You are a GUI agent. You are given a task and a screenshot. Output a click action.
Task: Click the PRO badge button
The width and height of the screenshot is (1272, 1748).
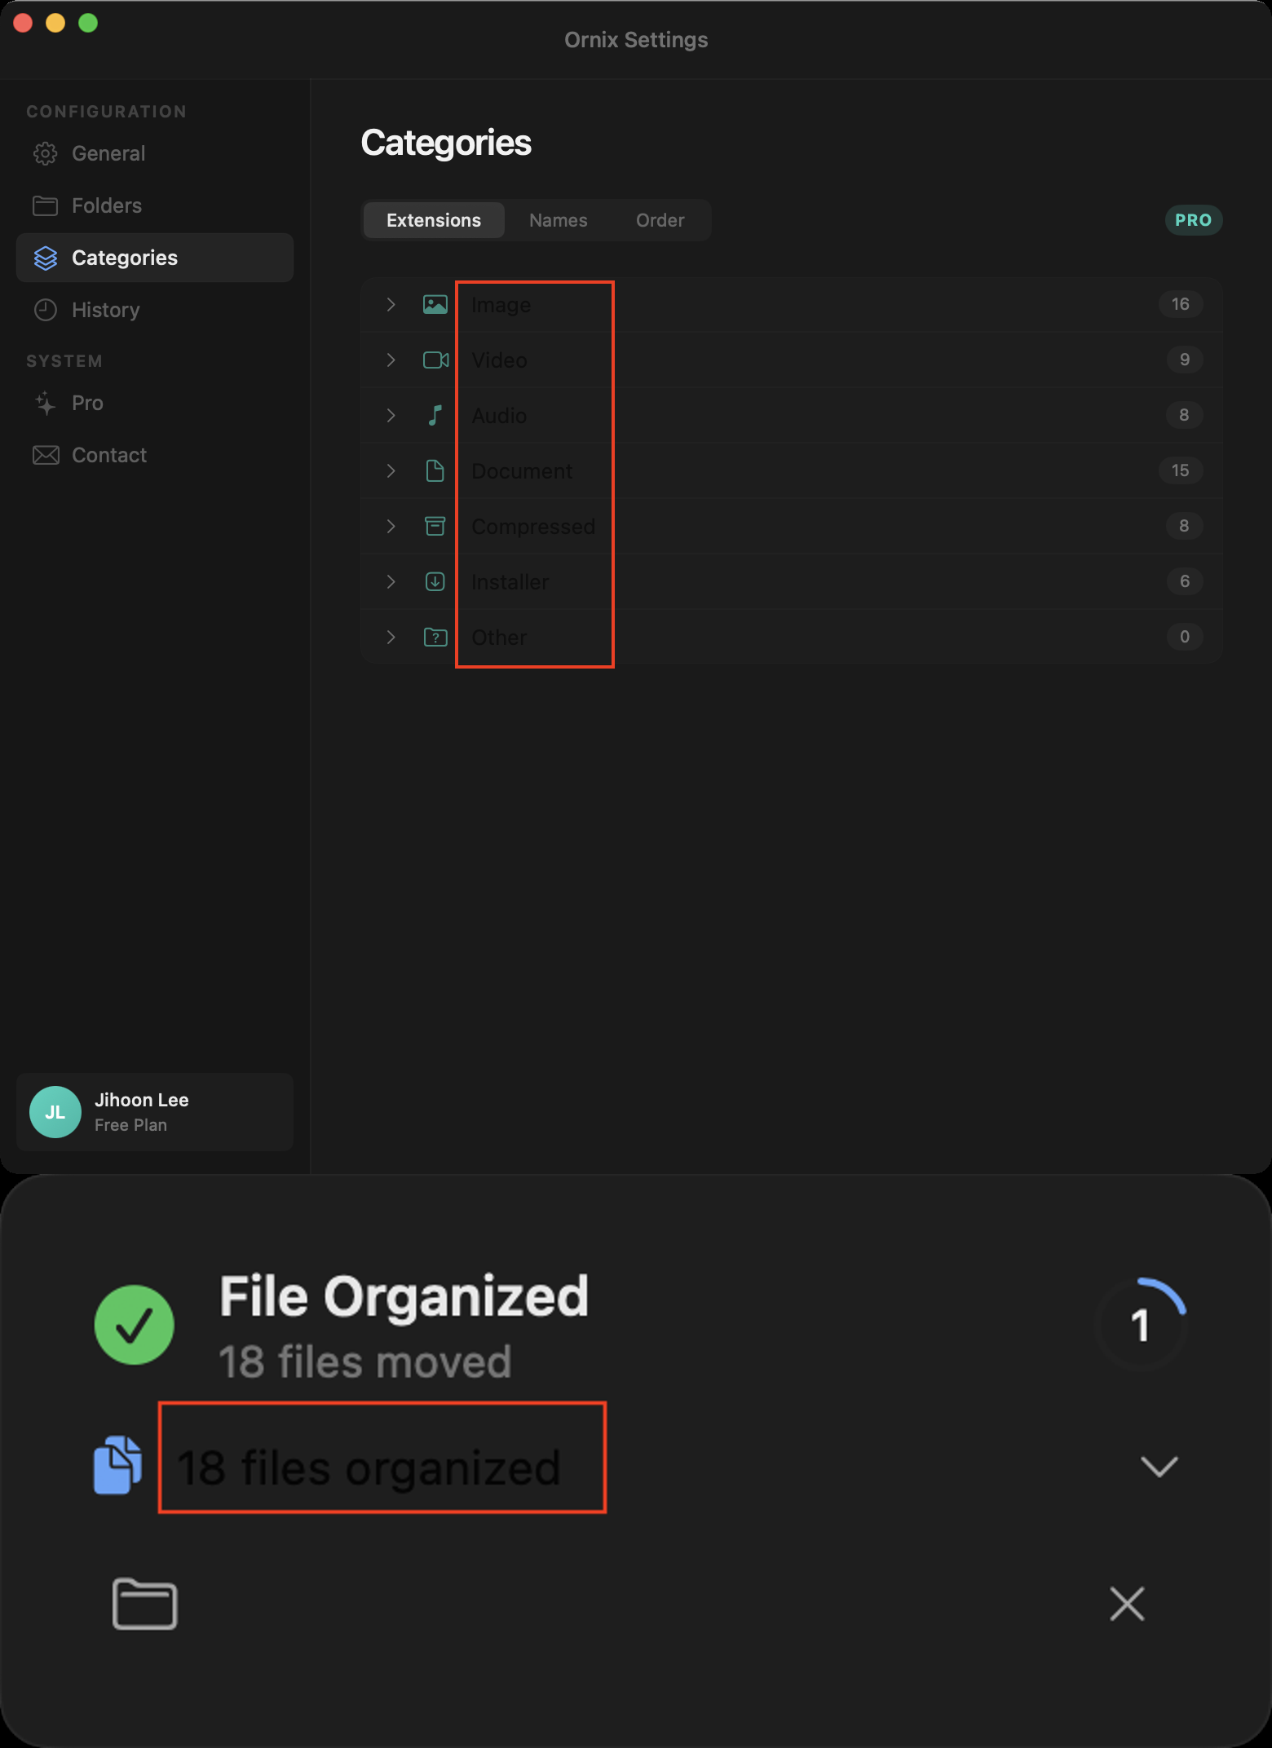pyautogui.click(x=1193, y=220)
